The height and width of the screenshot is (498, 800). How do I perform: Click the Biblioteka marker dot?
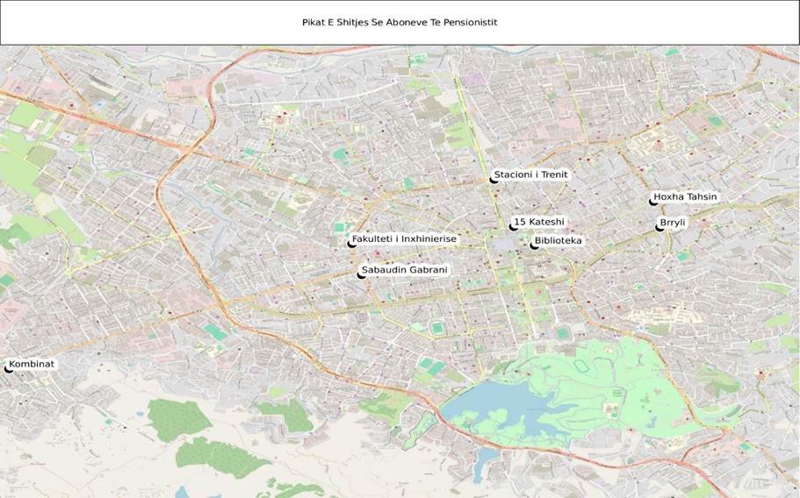pyautogui.click(x=534, y=246)
